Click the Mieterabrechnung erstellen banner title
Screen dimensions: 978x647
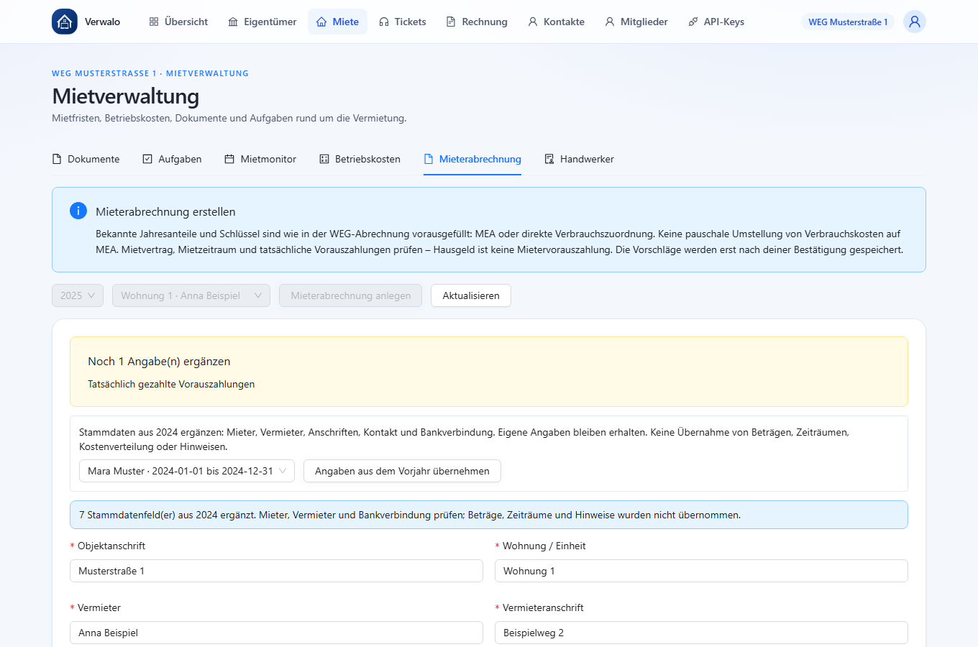tap(165, 211)
